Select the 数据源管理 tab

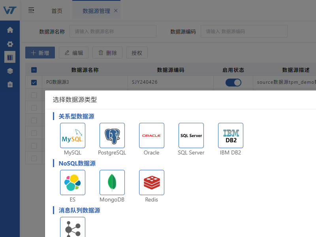96,11
